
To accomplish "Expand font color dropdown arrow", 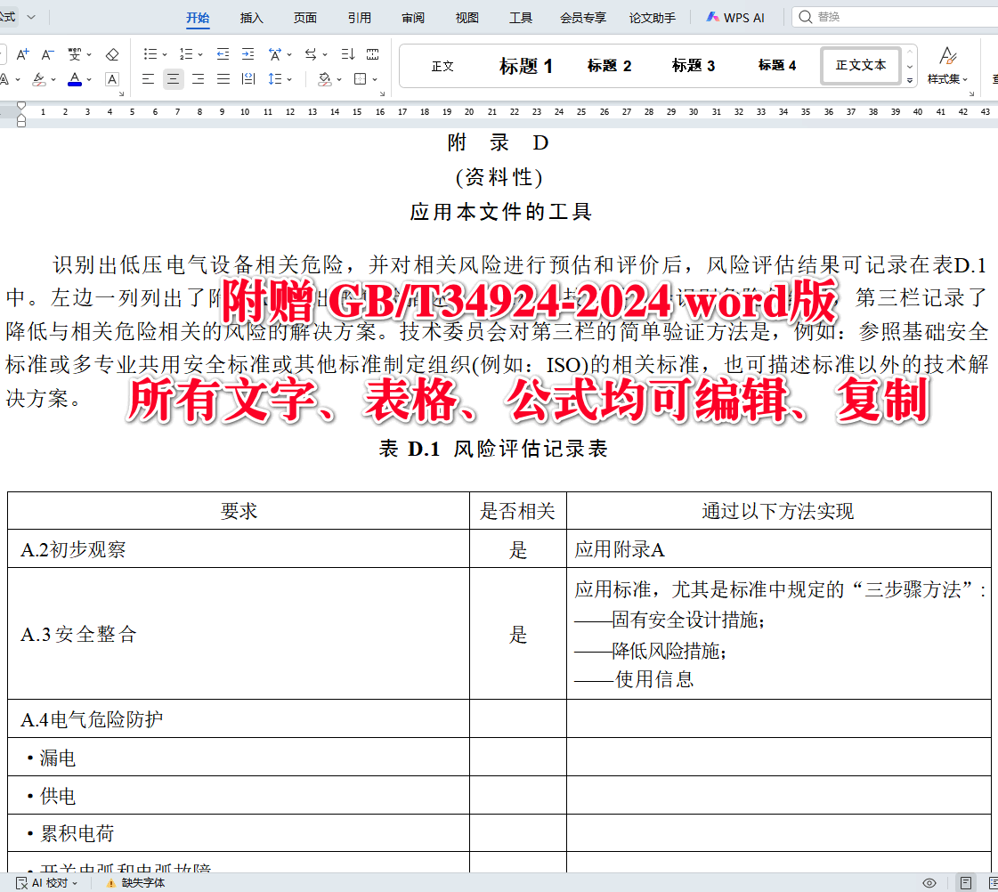I will [89, 79].
